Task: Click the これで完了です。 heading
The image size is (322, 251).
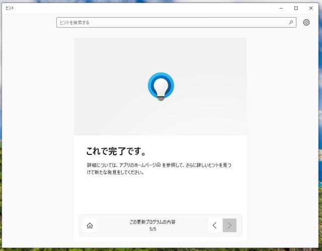Action: [116, 151]
